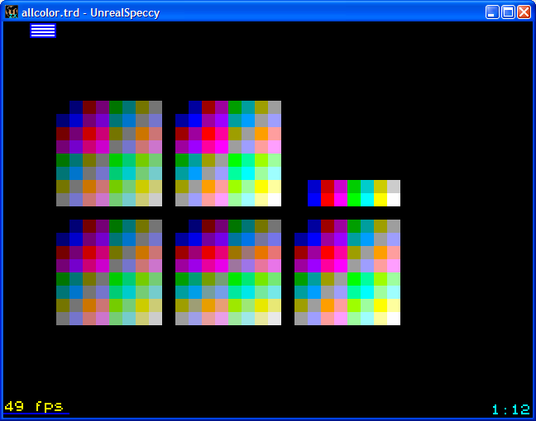Click the blue striped indicator icon at top-left
This screenshot has width=536, height=421.
pyautogui.click(x=43, y=31)
